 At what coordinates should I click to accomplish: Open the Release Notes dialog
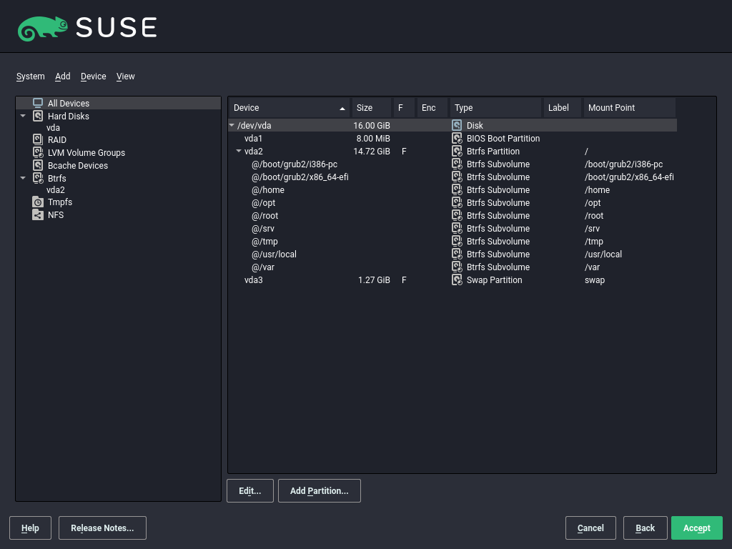point(102,528)
